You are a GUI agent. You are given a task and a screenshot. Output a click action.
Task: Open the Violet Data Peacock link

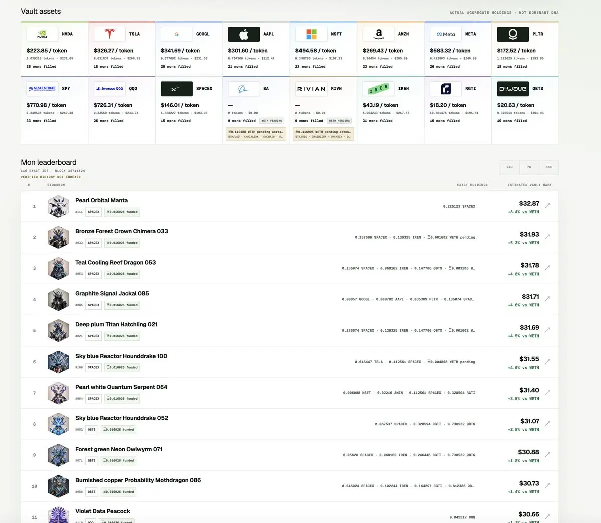coord(103,511)
